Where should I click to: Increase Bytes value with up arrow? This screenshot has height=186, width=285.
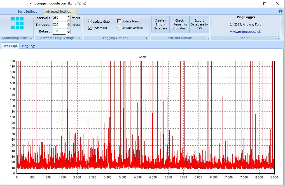pos(69,30)
